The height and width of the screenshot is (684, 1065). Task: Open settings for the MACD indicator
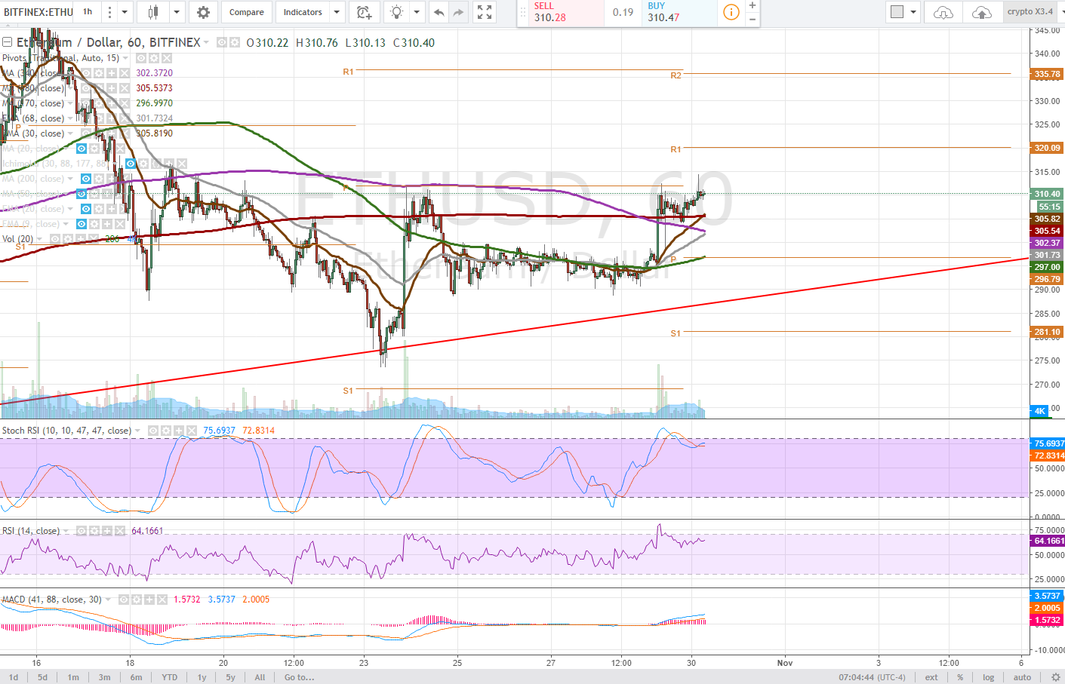pos(136,600)
